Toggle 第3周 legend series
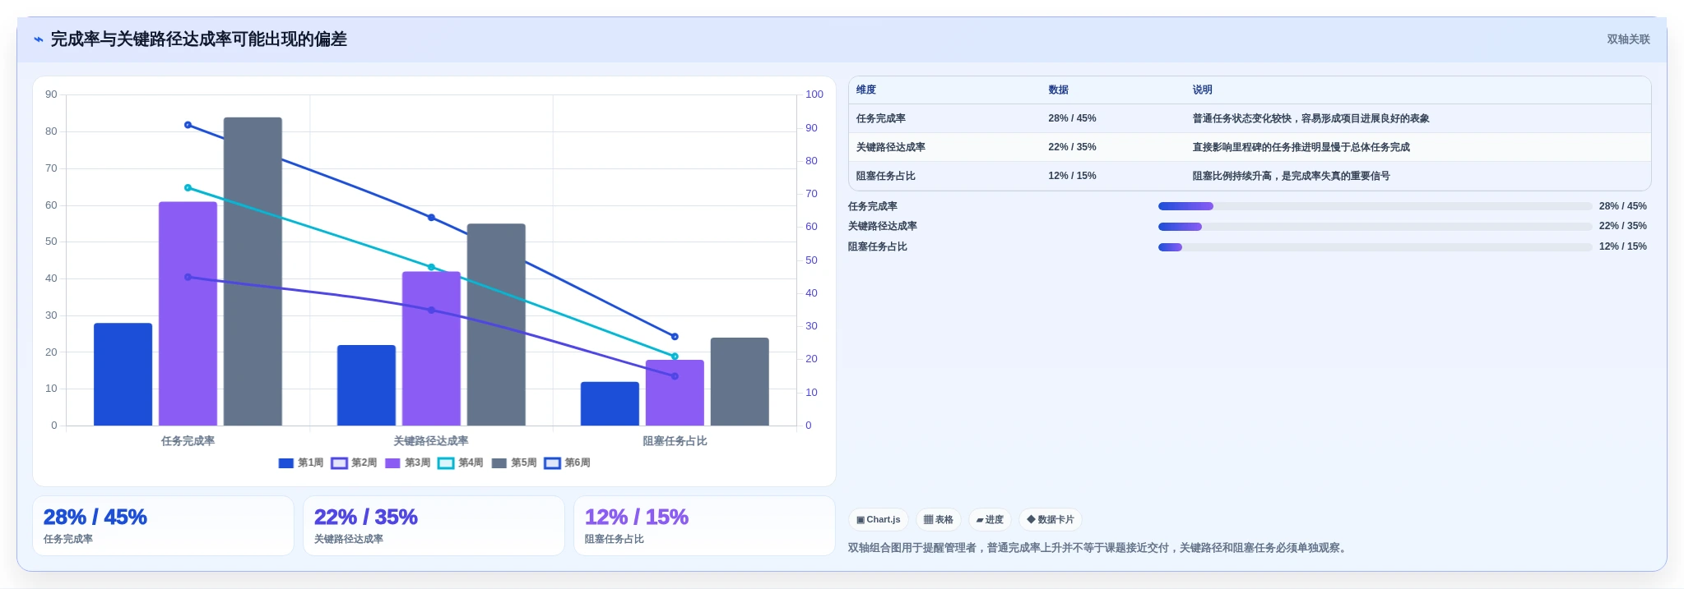The height and width of the screenshot is (589, 1684). 407,463
